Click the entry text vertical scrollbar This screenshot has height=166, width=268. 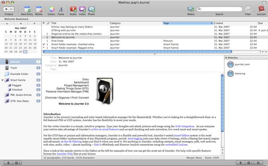222,103
